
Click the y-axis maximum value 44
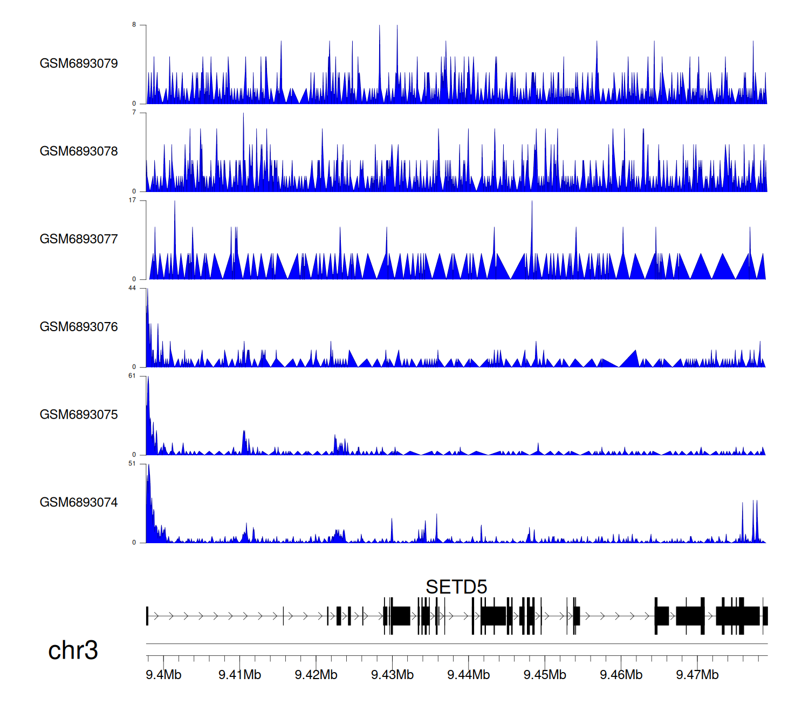pos(132,288)
